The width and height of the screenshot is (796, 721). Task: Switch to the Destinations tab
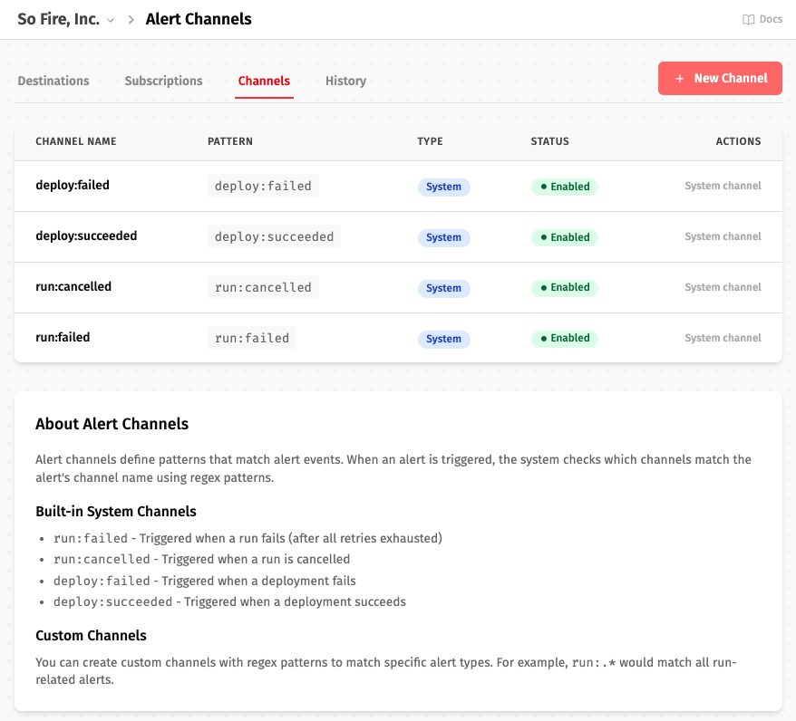tap(53, 81)
